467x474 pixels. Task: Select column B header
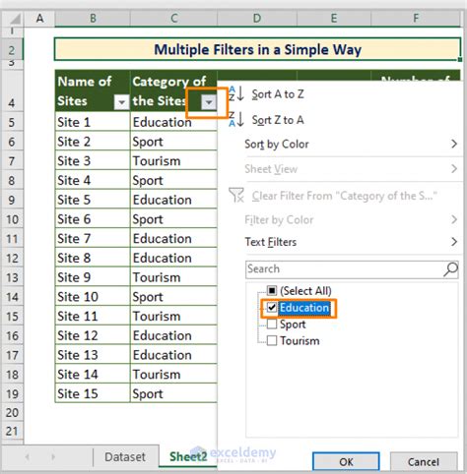93,18
